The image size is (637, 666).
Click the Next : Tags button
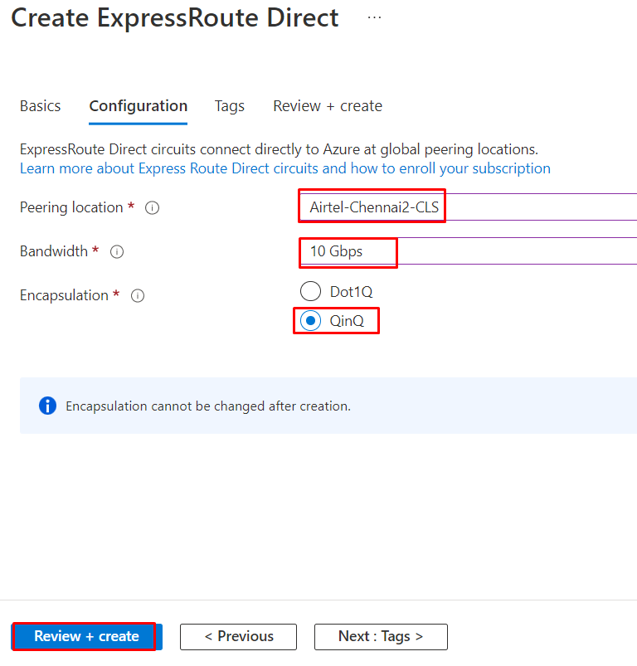[381, 636]
